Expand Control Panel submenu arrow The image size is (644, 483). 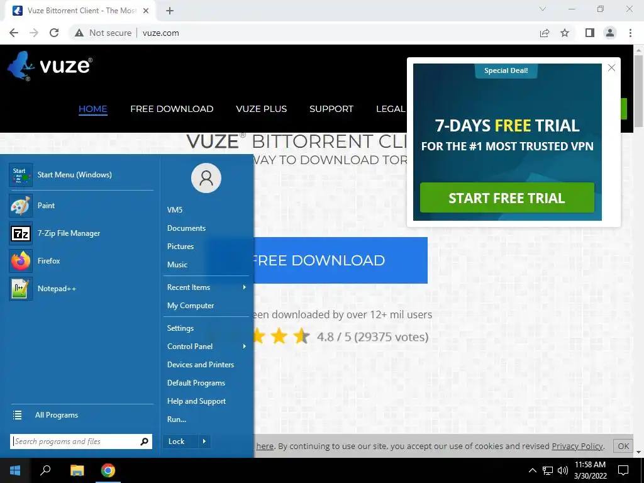tap(245, 347)
